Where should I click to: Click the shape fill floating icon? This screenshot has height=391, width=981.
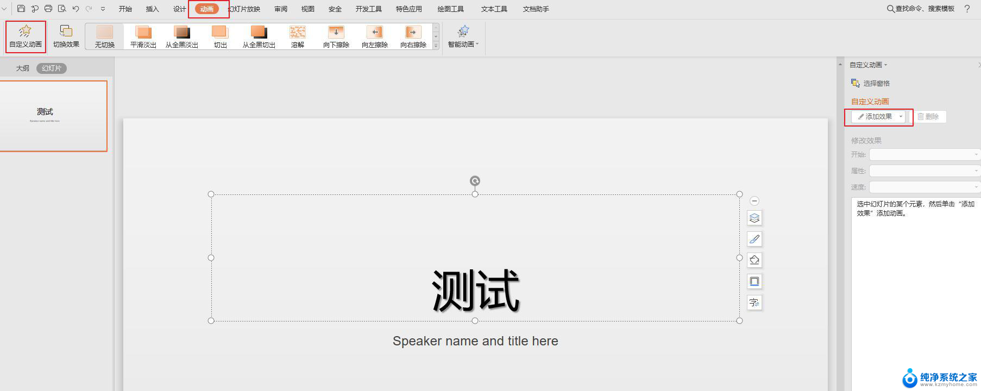pos(754,260)
